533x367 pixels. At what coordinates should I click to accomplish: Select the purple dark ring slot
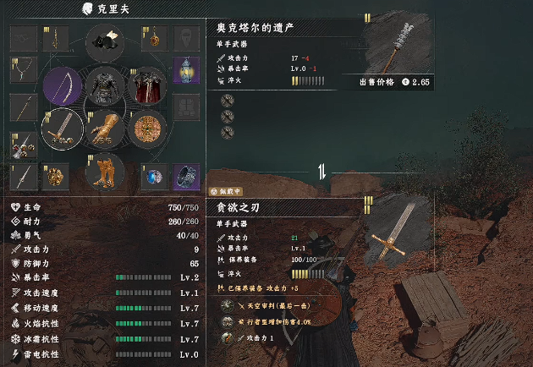tap(187, 177)
